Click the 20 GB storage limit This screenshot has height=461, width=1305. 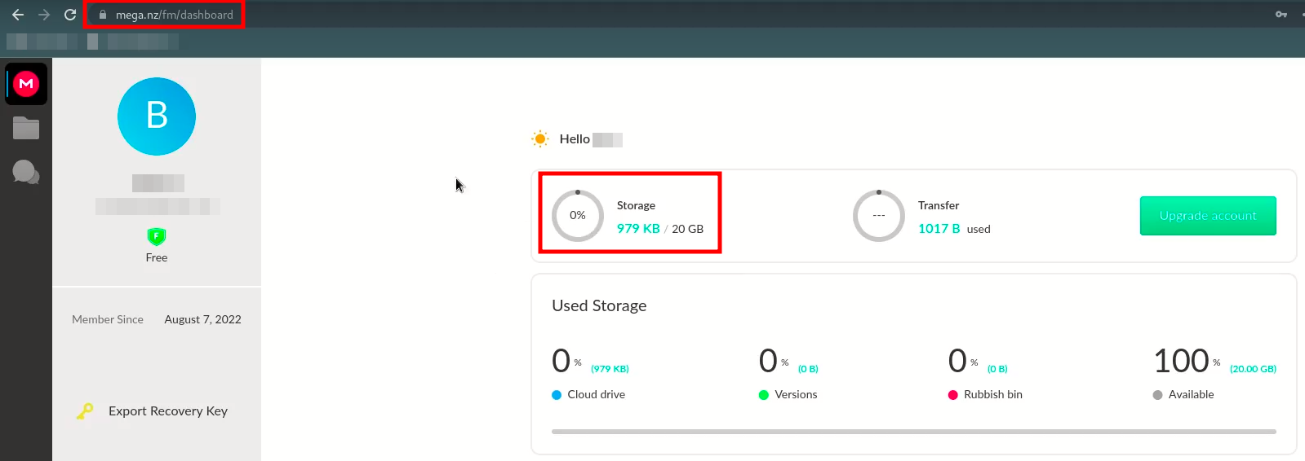(x=687, y=229)
